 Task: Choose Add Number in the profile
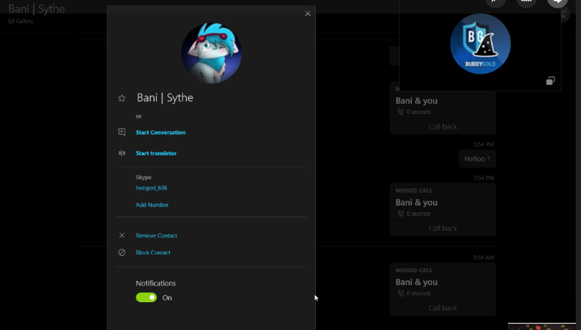click(152, 205)
